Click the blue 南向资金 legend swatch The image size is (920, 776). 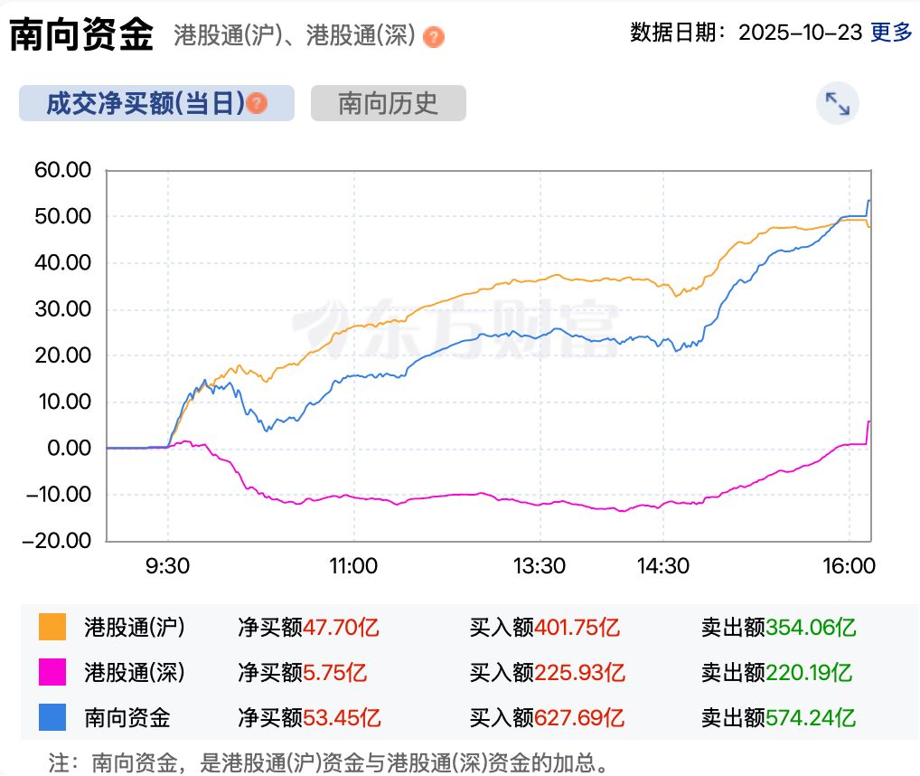click(52, 718)
